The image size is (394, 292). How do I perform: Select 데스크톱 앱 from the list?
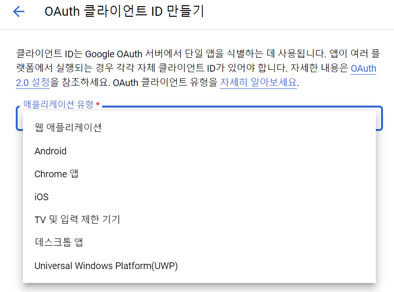click(199, 243)
